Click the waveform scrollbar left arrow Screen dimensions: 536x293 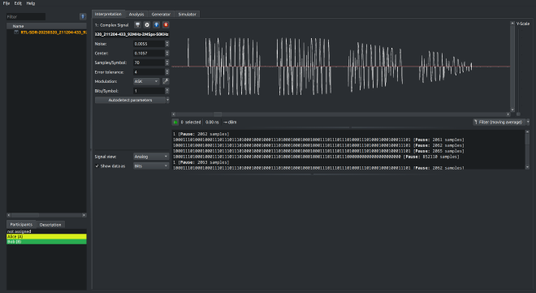point(174,114)
